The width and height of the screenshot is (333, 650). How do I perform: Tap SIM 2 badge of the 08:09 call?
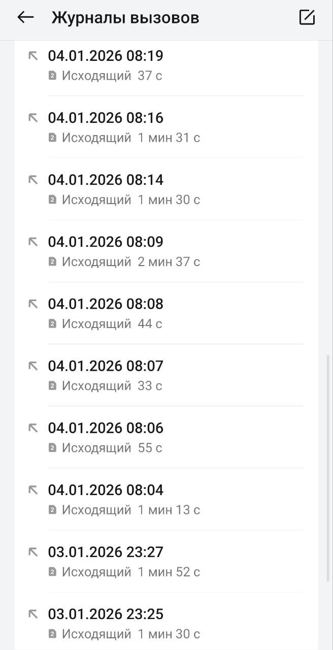[x=52, y=262]
